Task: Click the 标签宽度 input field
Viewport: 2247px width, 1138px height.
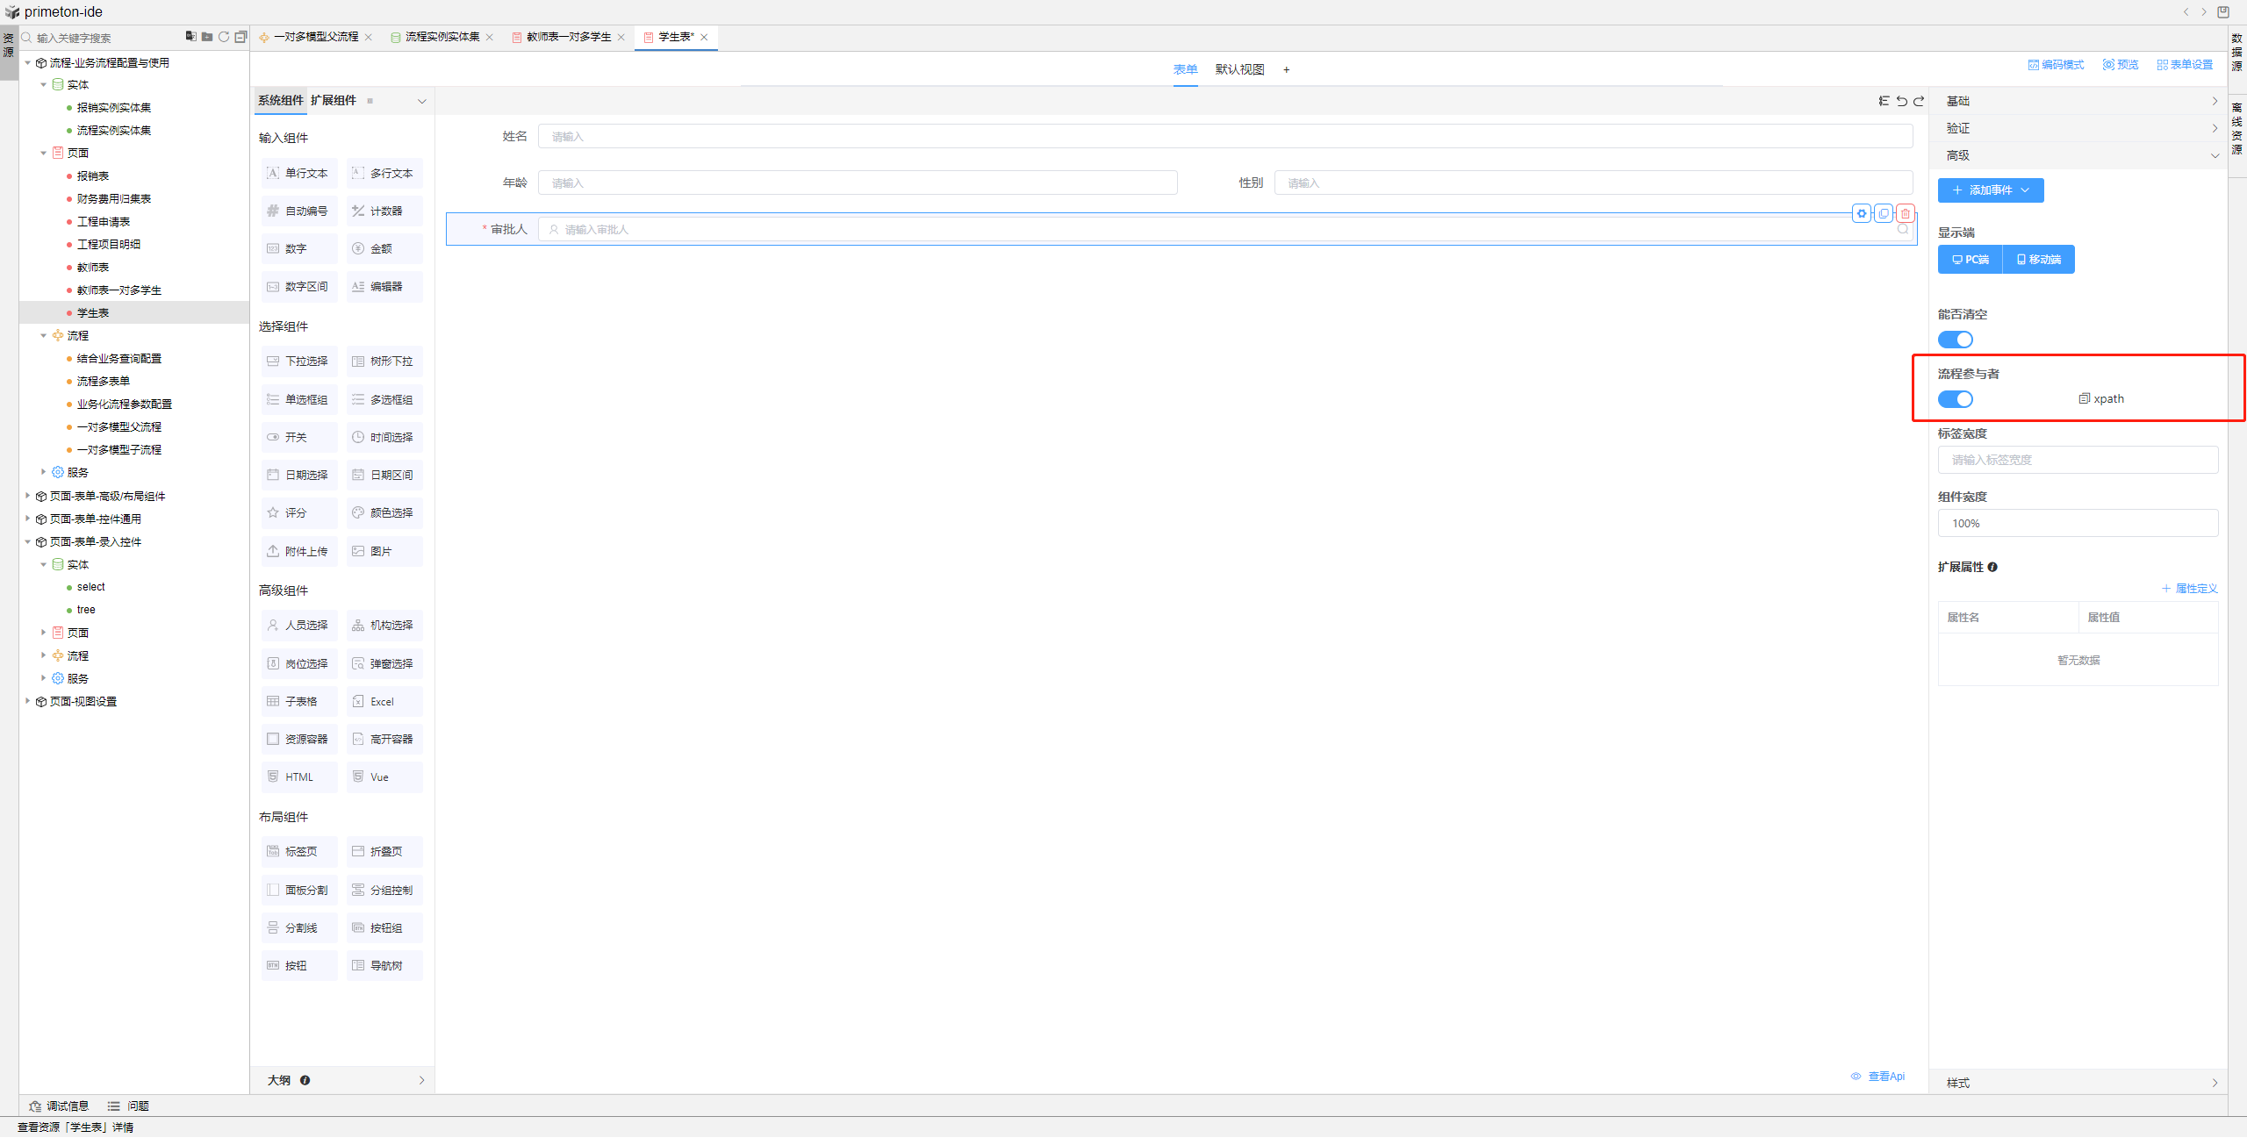Action: click(x=2077, y=460)
